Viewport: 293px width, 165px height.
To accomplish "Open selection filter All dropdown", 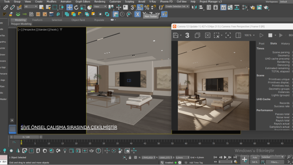I will pos(31,7).
